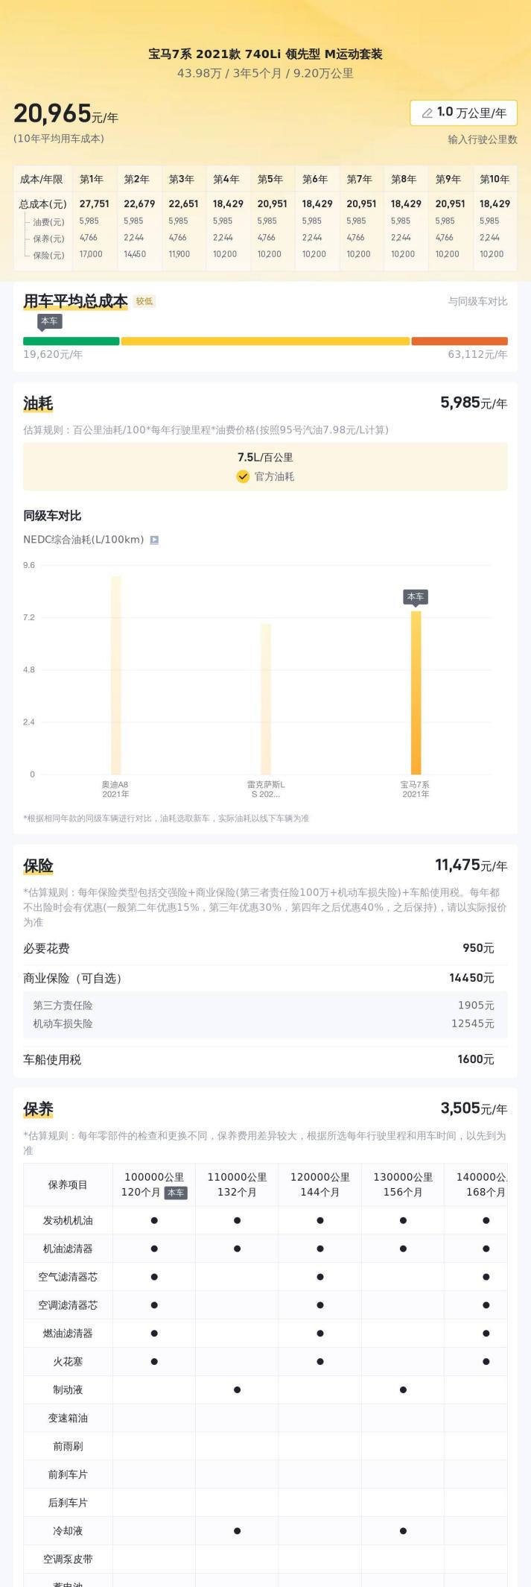The width and height of the screenshot is (531, 1587).
Task: Select the 第10年 column header
Action: [494, 179]
